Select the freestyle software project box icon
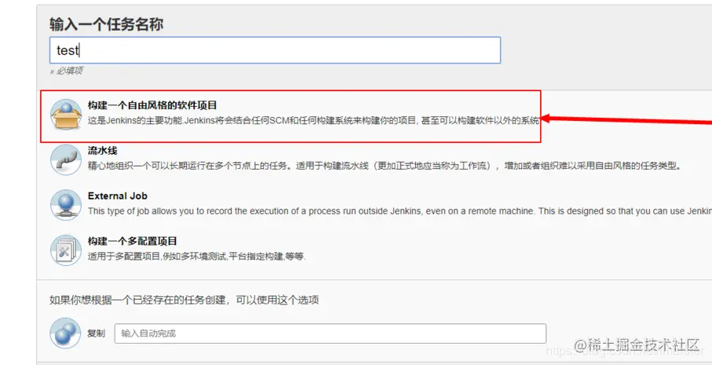Screen dimensions: 712x365 [66, 115]
